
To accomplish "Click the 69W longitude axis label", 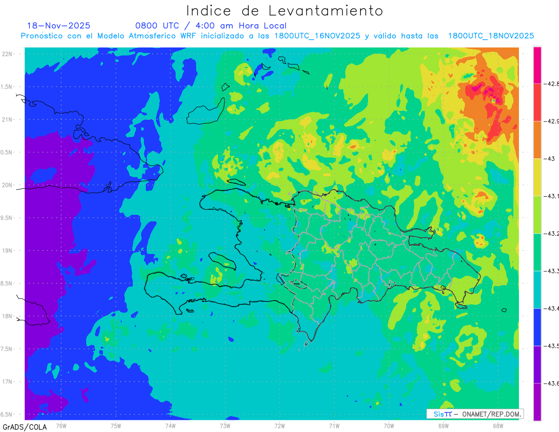I will pyautogui.click(x=443, y=425).
